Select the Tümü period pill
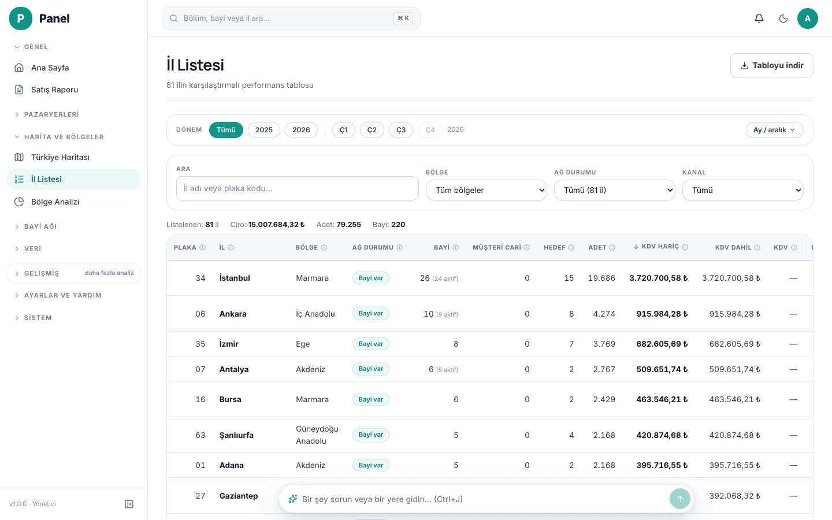Viewport: 832px width, 520px height. click(x=226, y=130)
